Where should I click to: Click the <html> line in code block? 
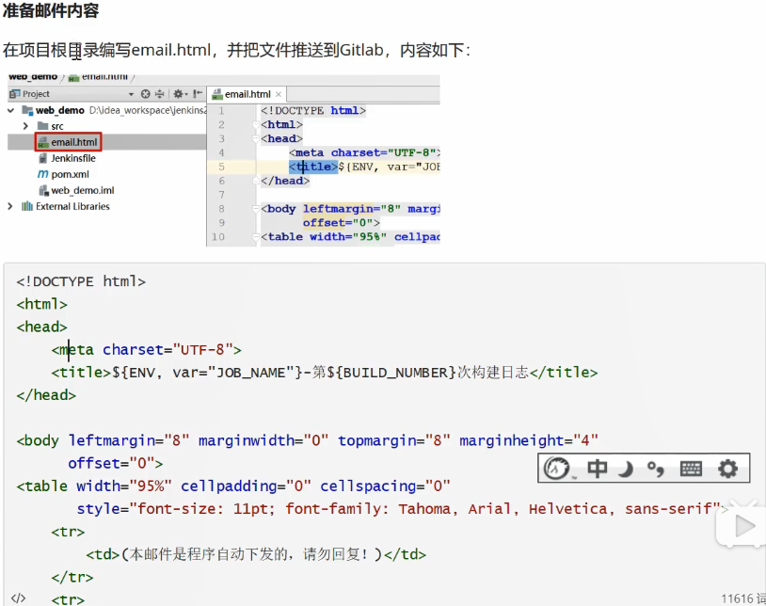[x=42, y=304]
